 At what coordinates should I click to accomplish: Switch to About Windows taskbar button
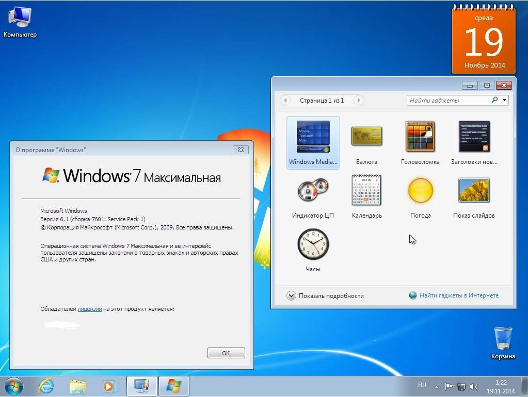pyautogui.click(x=173, y=386)
